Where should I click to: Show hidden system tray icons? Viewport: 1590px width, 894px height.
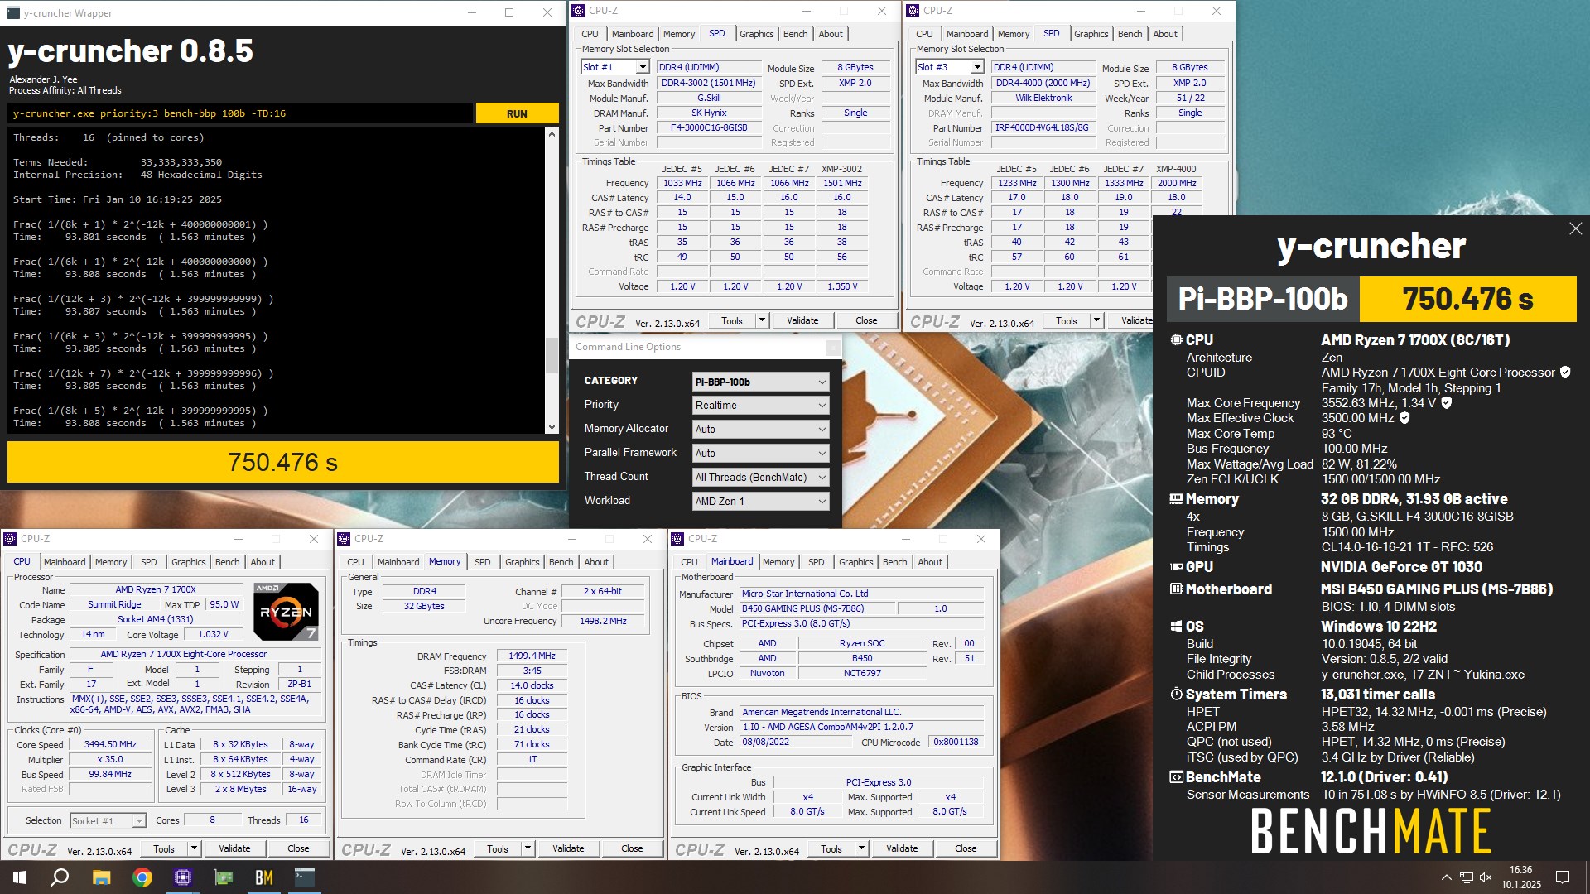[x=1446, y=877]
